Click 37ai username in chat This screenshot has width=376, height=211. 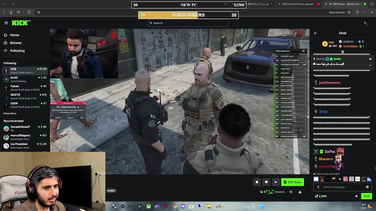[322, 112]
